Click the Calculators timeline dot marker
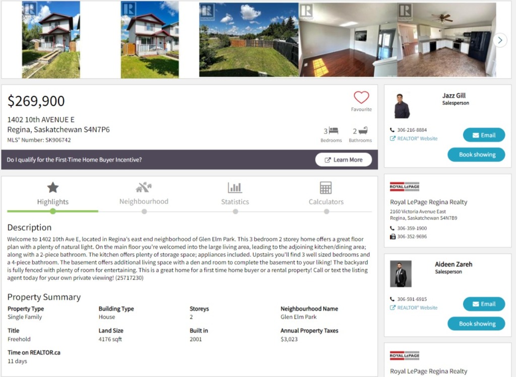This screenshot has height=377, width=516. [x=327, y=212]
